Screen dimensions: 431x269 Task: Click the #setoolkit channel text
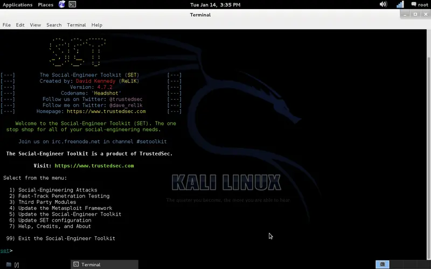point(152,141)
